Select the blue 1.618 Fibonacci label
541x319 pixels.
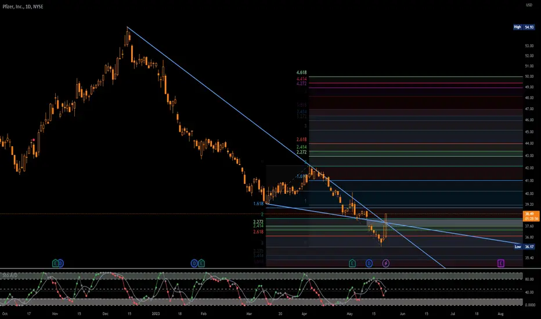click(258, 204)
